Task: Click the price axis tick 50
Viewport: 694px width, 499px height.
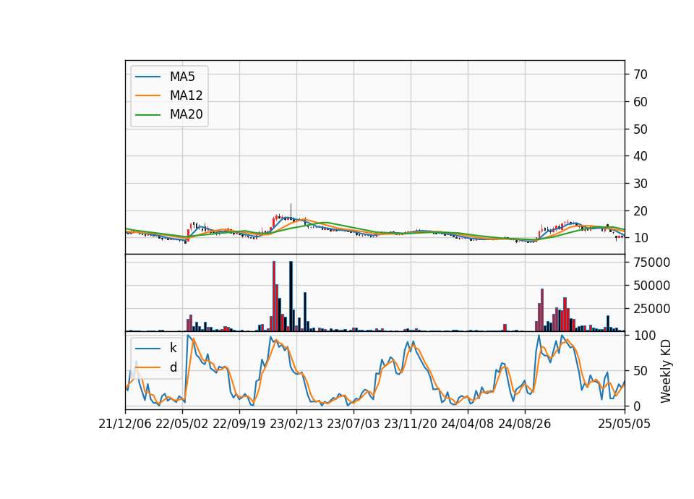Action: coord(641,129)
